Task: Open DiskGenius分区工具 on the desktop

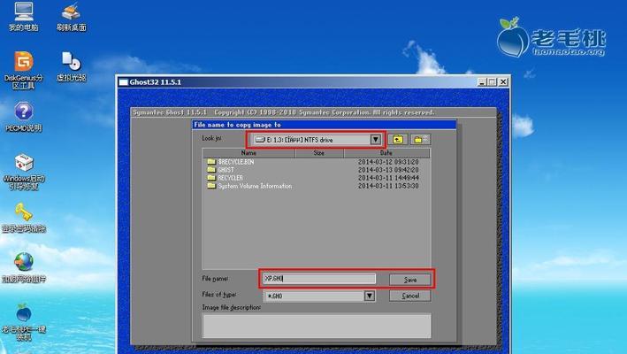Action: tap(24, 70)
